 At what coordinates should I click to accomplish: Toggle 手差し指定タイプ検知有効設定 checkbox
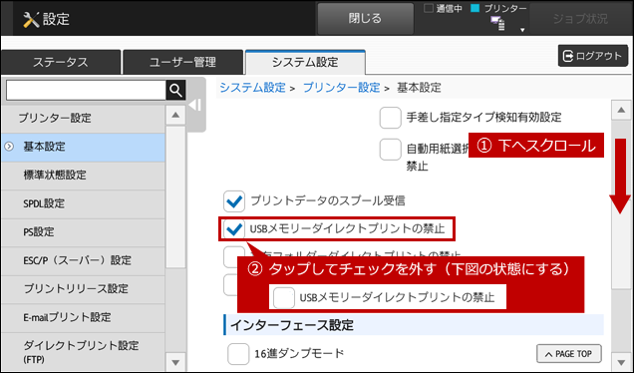390,118
